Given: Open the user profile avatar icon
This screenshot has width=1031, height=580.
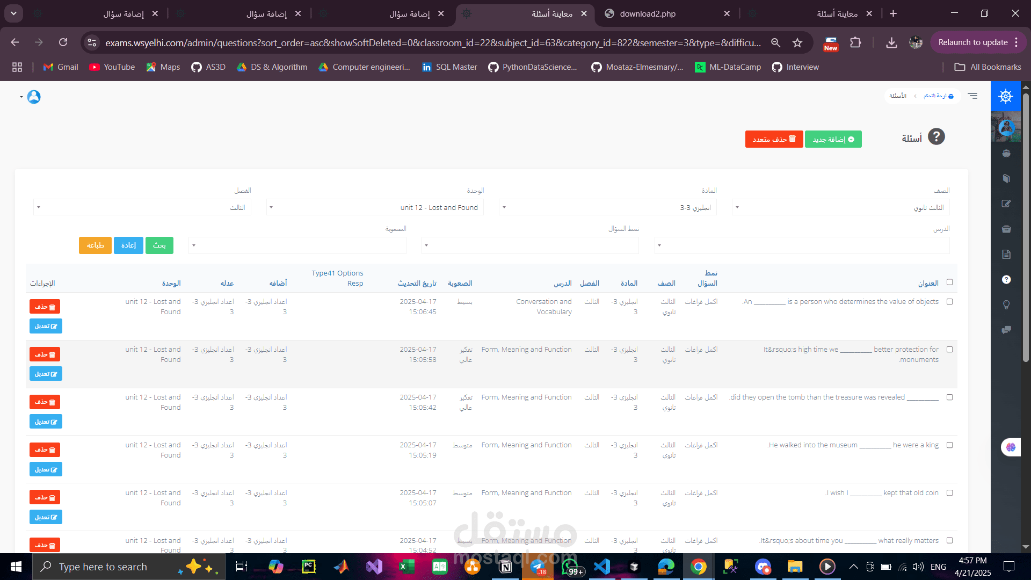Looking at the screenshot, I should tap(34, 97).
